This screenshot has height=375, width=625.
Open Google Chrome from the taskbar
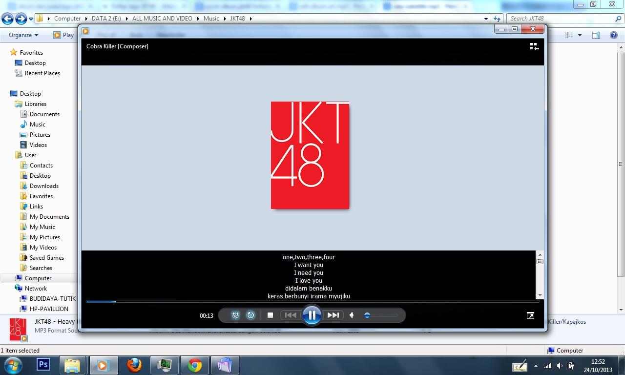pyautogui.click(x=195, y=365)
